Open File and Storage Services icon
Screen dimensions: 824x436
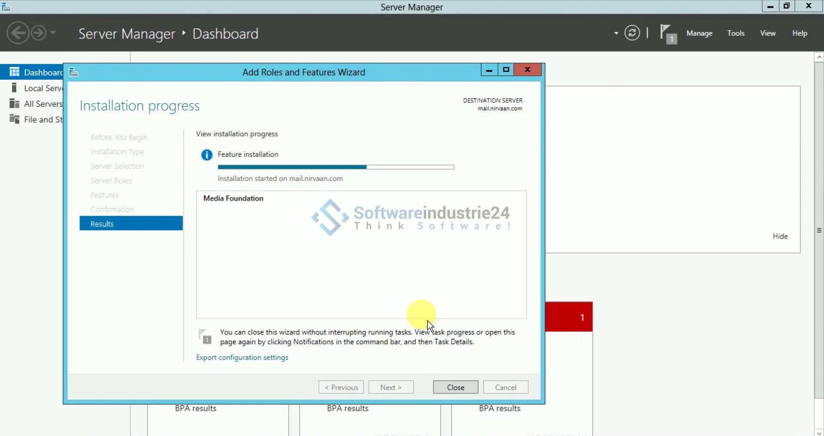pyautogui.click(x=15, y=119)
